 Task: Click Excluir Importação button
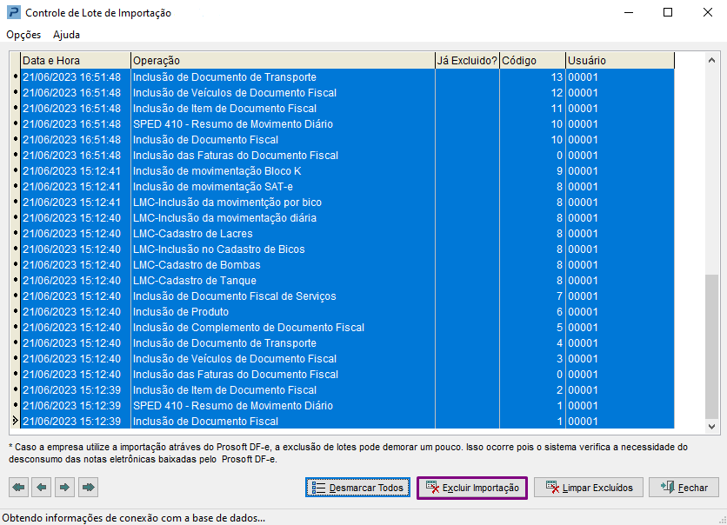coord(472,488)
